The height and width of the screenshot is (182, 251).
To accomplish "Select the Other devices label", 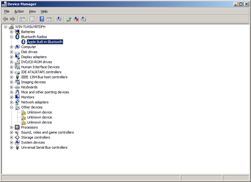I will pyautogui.click(x=32, y=107).
